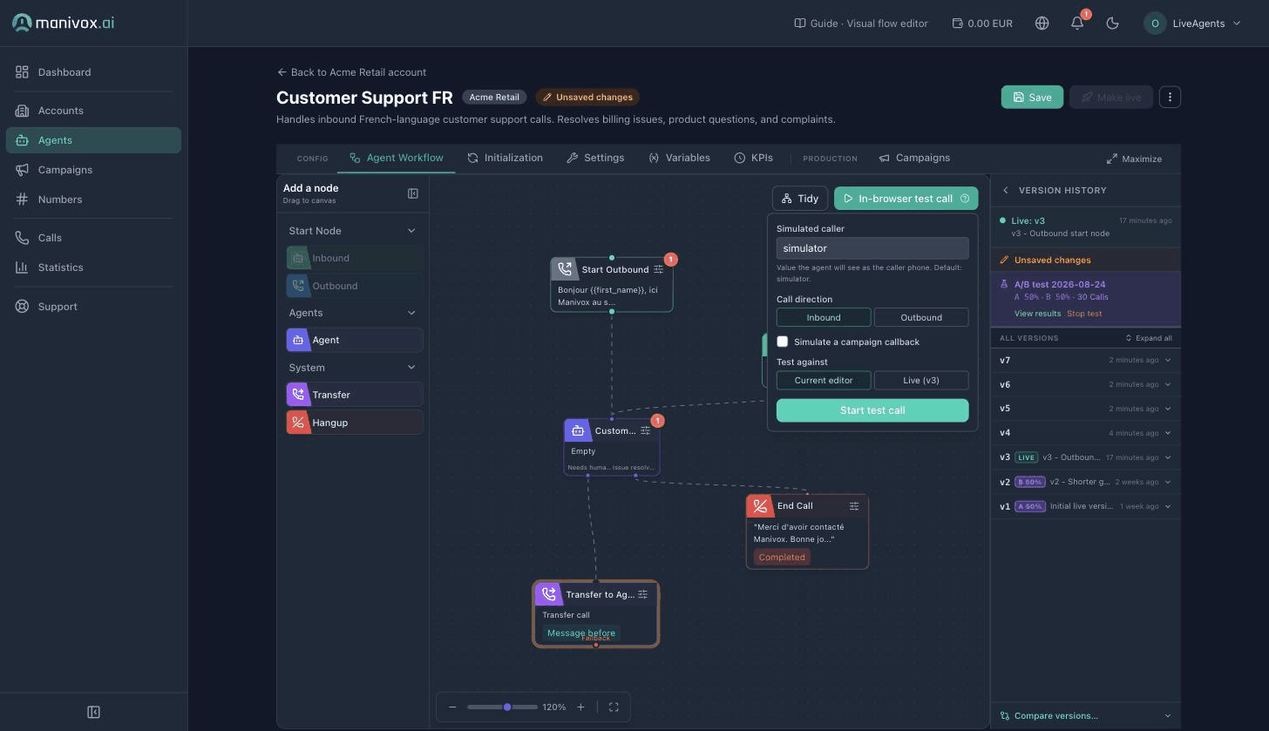Fit the canvas to screen
This screenshot has height=731, width=1269.
(614, 707)
